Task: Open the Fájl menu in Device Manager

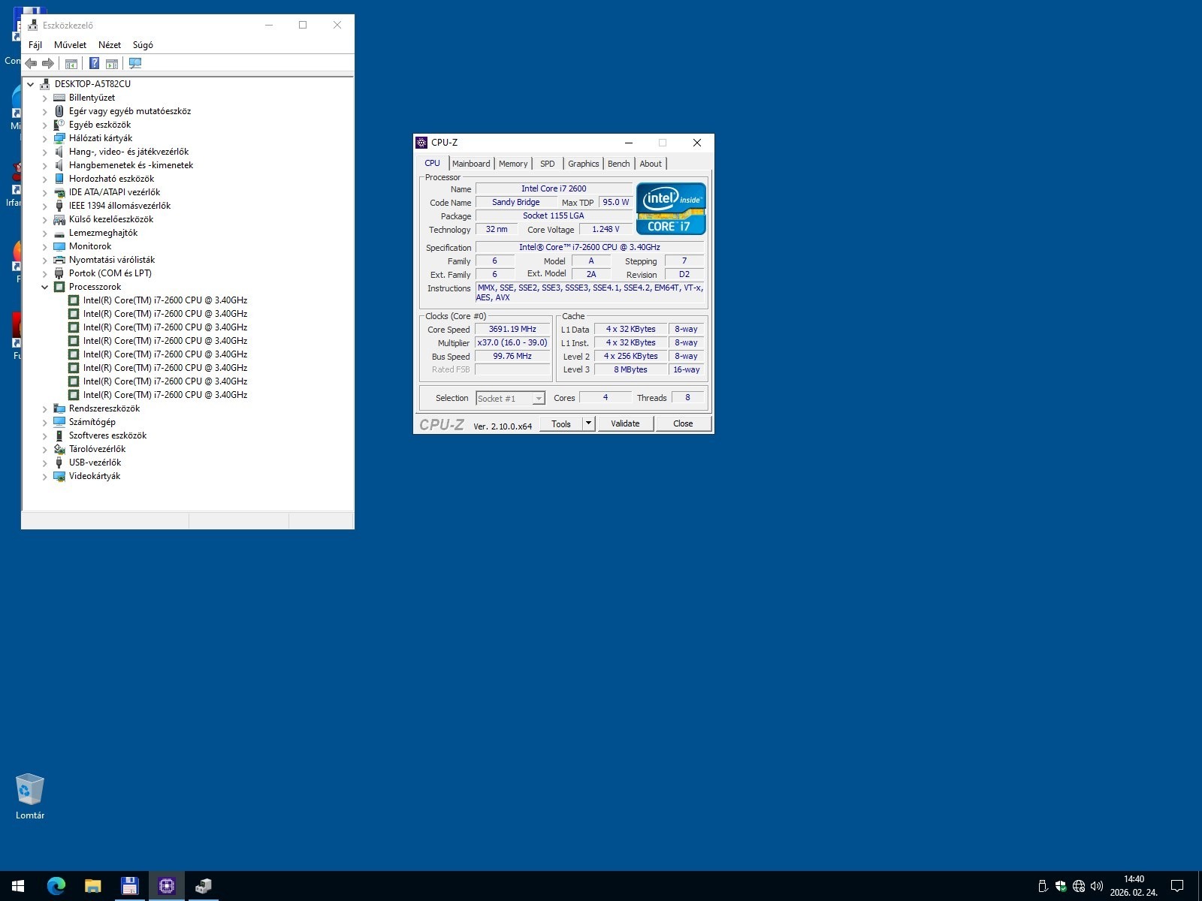Action: tap(35, 45)
